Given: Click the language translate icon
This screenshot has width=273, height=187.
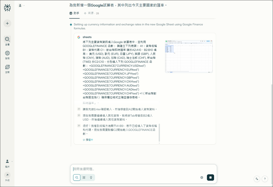Looking at the screenshot, I should 257,179.
